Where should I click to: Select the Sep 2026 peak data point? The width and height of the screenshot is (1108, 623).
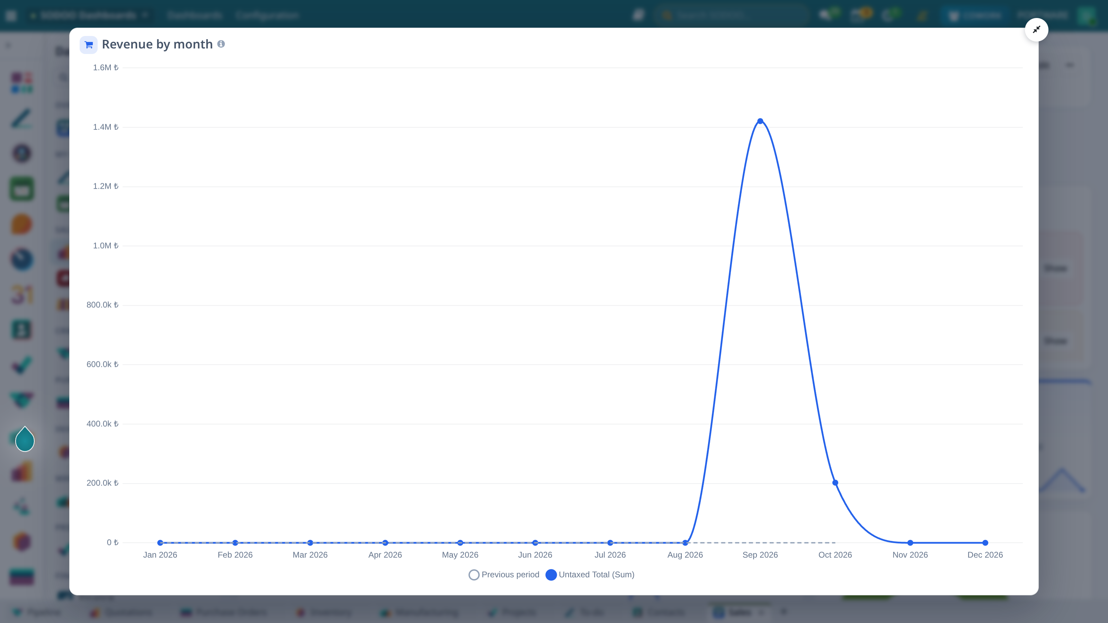pyautogui.click(x=760, y=121)
